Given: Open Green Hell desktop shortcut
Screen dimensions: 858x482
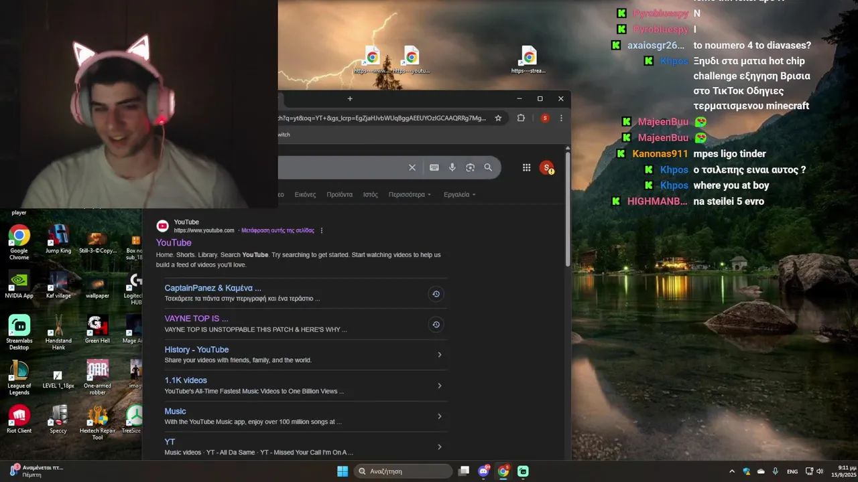Looking at the screenshot, I should (97, 329).
